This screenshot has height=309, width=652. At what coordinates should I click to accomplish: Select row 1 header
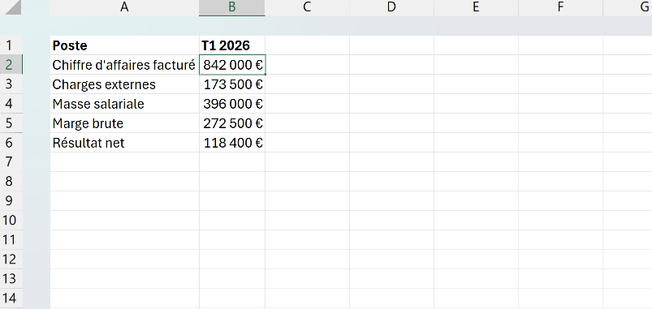click(11, 45)
